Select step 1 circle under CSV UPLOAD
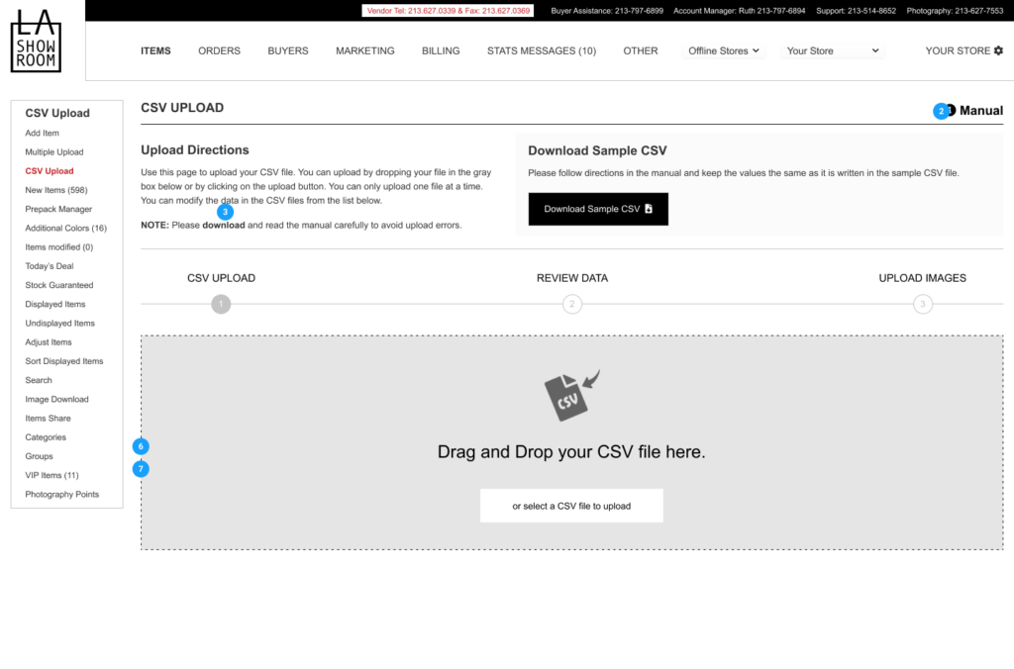The width and height of the screenshot is (1014, 669). coord(221,304)
